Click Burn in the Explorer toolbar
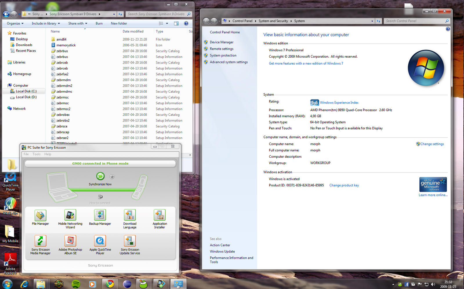This screenshot has height=289, width=464. click(x=99, y=23)
